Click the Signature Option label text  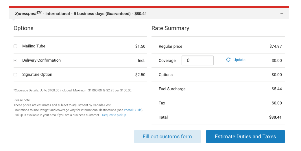37,75
